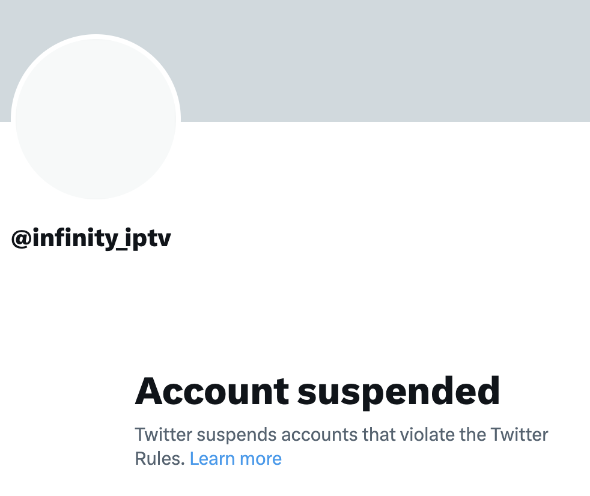Click directly on the word suspended
The width and height of the screenshot is (590, 496).
400,390
